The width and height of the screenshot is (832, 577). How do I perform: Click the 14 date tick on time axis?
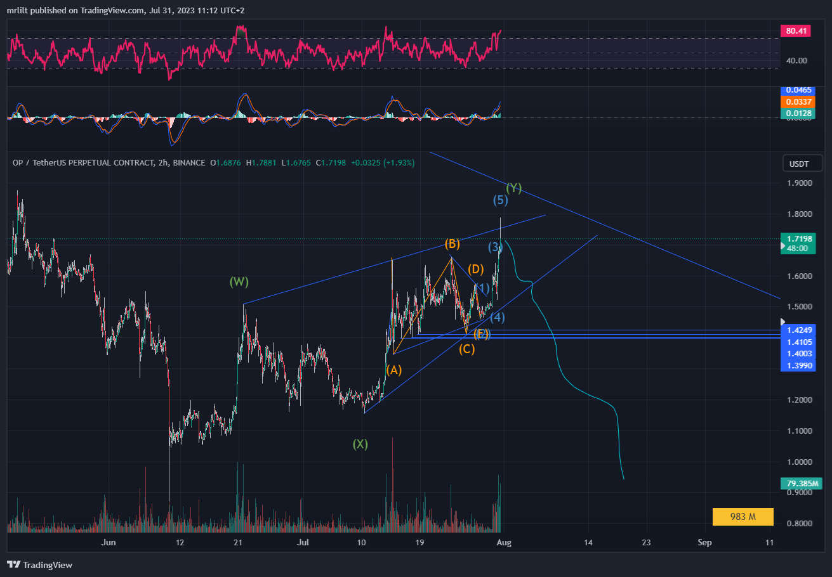tap(588, 543)
